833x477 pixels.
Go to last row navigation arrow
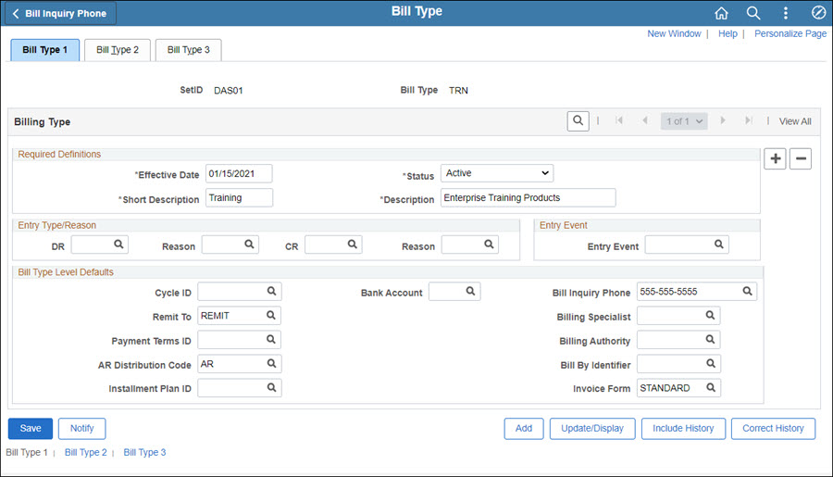point(749,120)
